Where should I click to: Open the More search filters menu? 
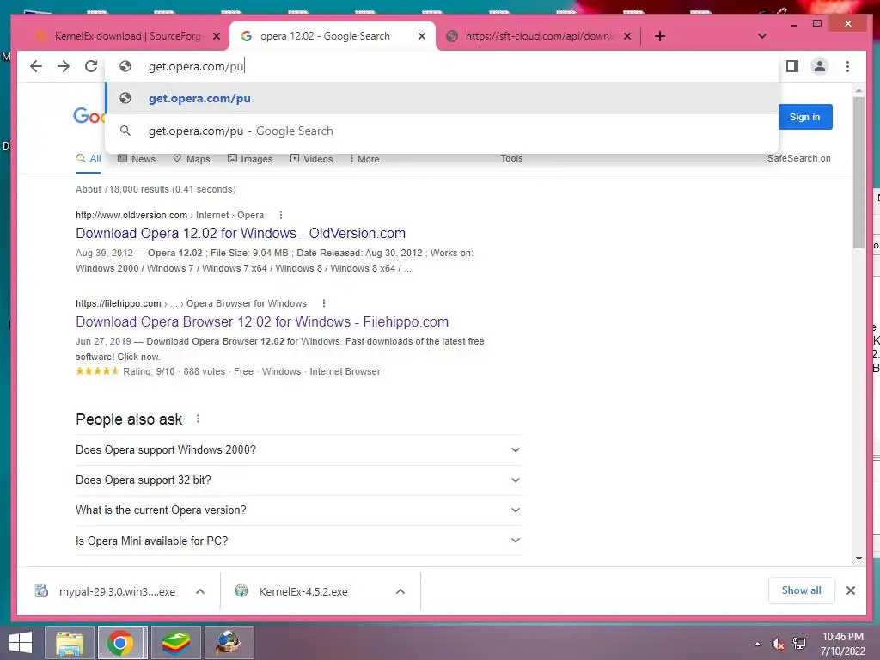364,159
